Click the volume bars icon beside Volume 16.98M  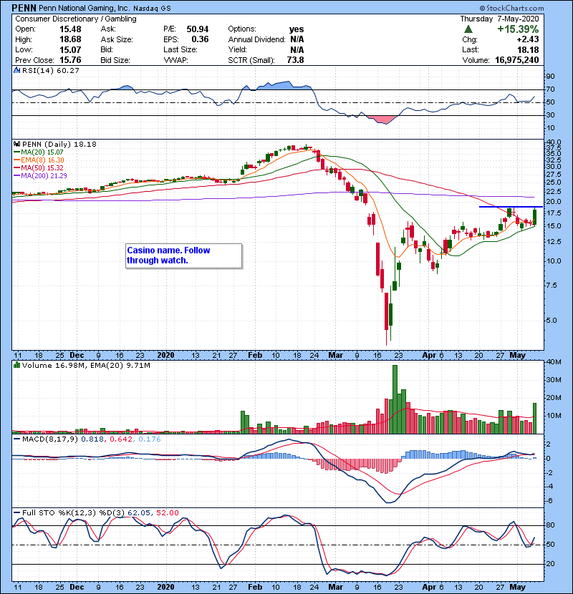pos(16,365)
